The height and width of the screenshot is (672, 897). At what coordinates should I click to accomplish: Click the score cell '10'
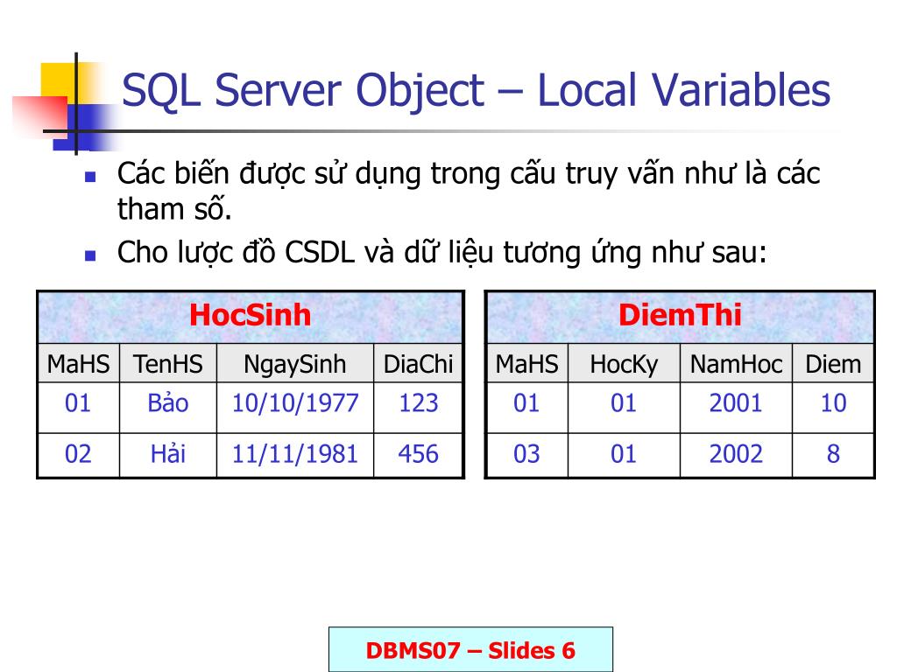833,408
